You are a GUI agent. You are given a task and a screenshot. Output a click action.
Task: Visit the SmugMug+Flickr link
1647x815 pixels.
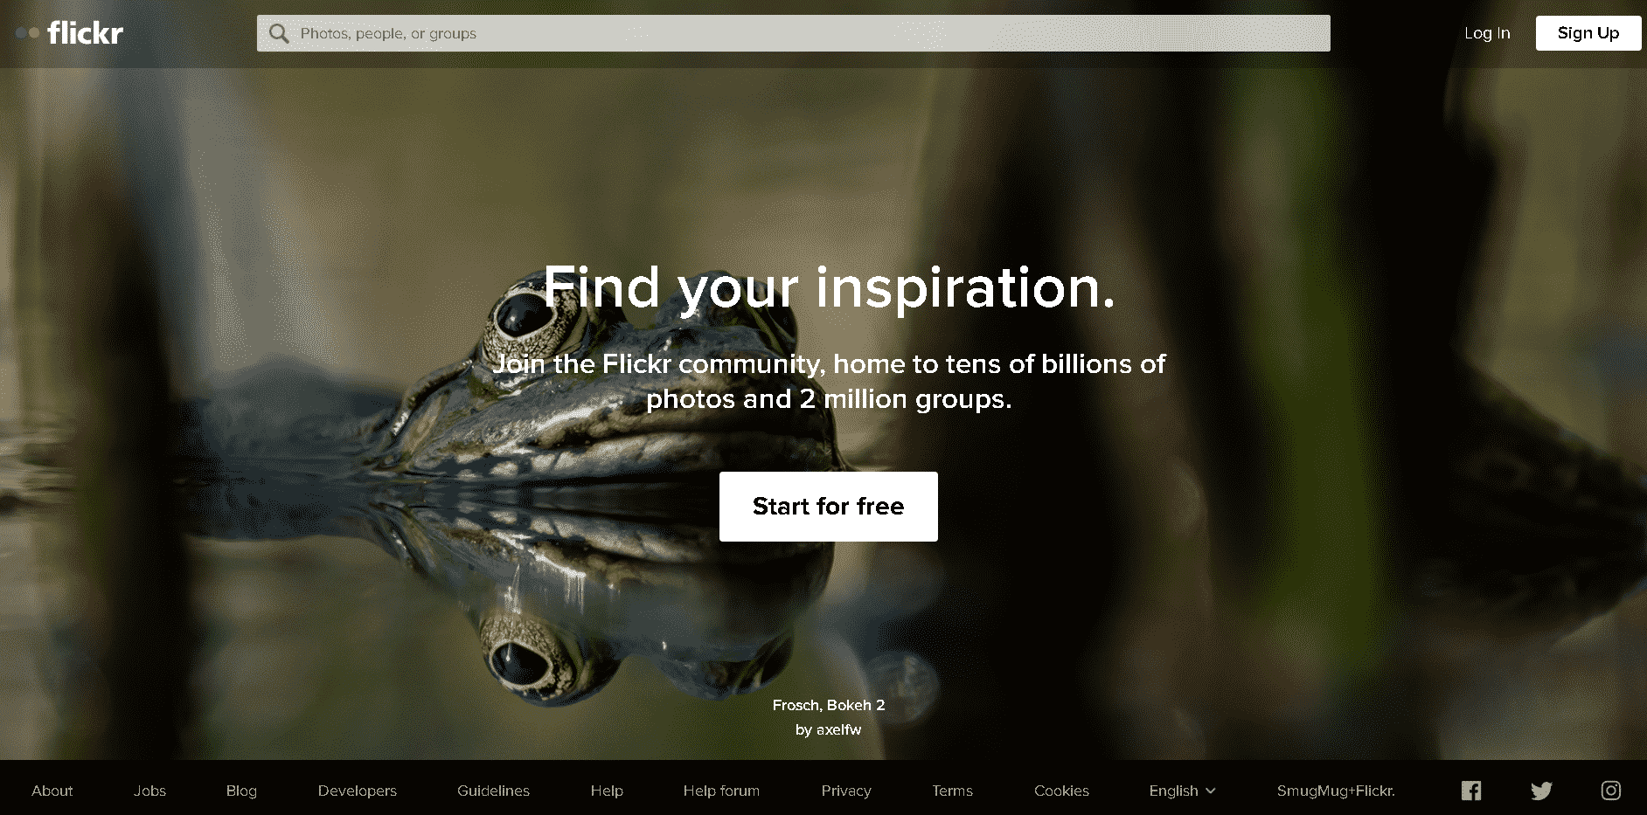[x=1336, y=791]
